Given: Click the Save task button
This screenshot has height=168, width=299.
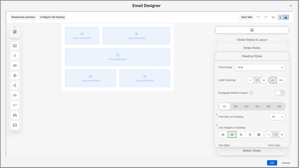Looking at the screenshot, I should pos(247,17).
